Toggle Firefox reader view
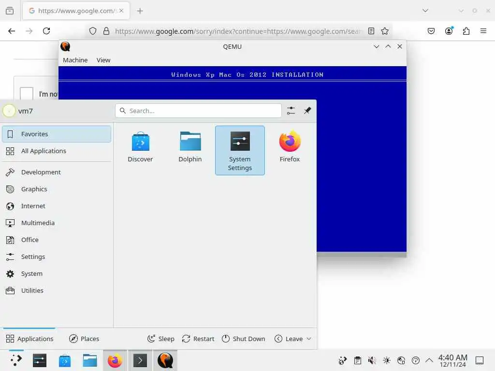This screenshot has height=371, width=495. tap(371, 31)
